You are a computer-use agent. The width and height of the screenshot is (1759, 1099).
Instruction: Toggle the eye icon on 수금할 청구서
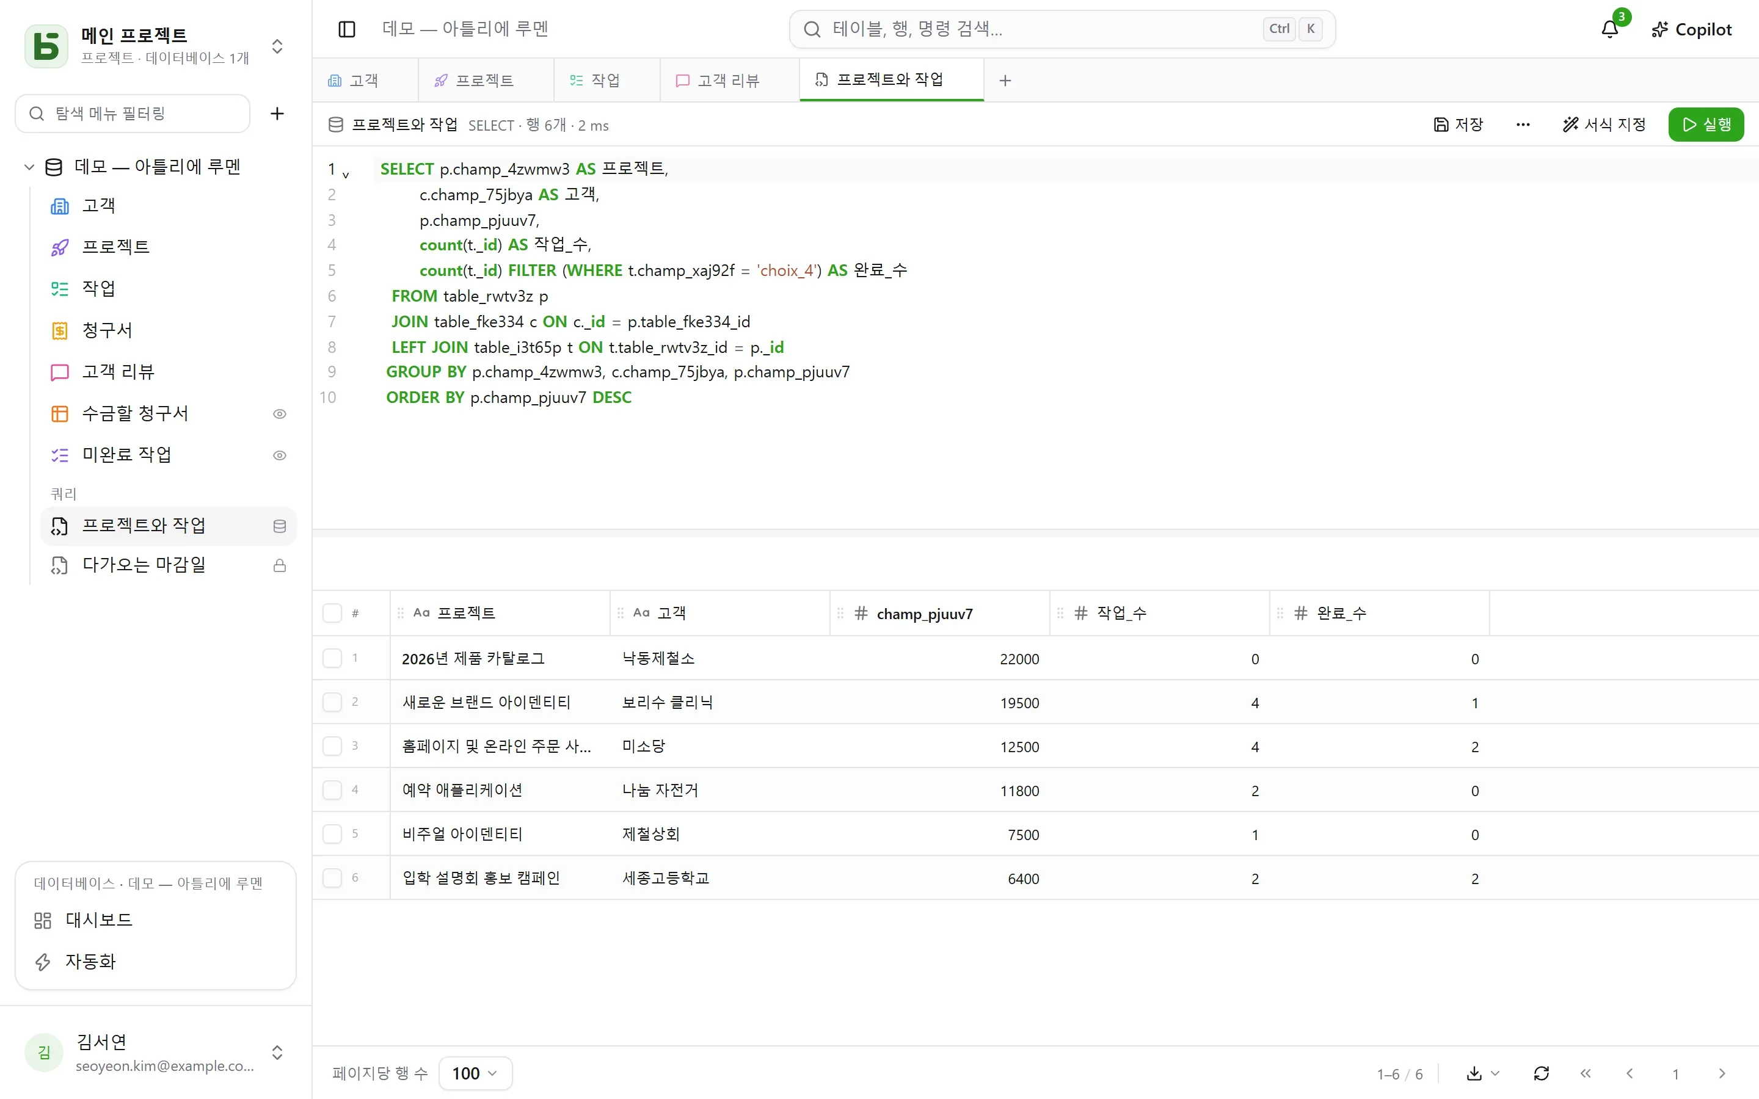pyautogui.click(x=279, y=415)
